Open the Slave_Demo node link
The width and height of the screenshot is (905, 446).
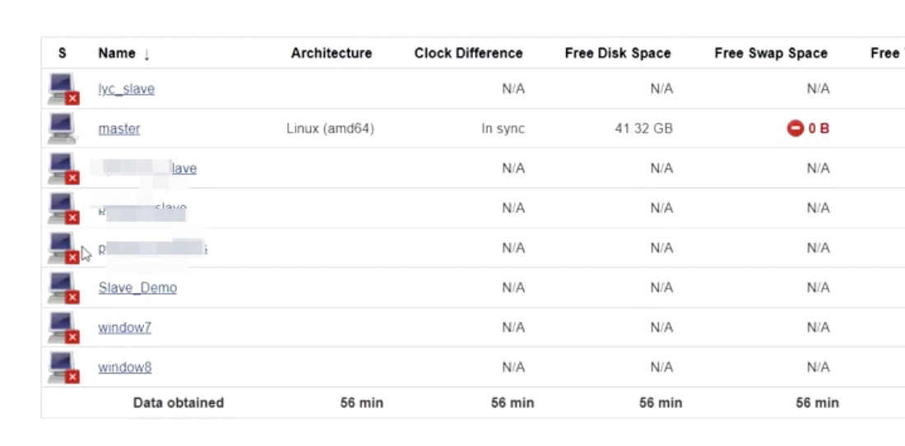pos(137,288)
